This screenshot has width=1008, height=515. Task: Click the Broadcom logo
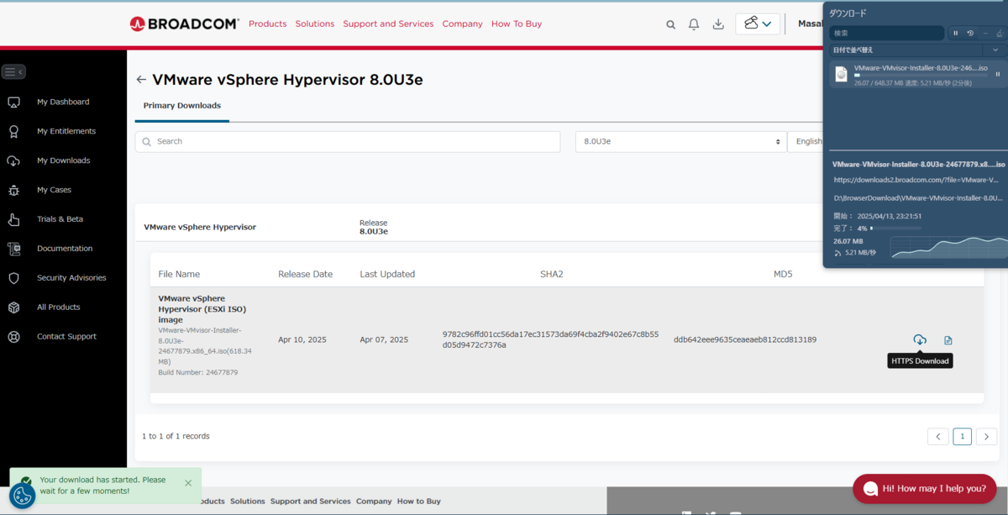[x=184, y=24]
